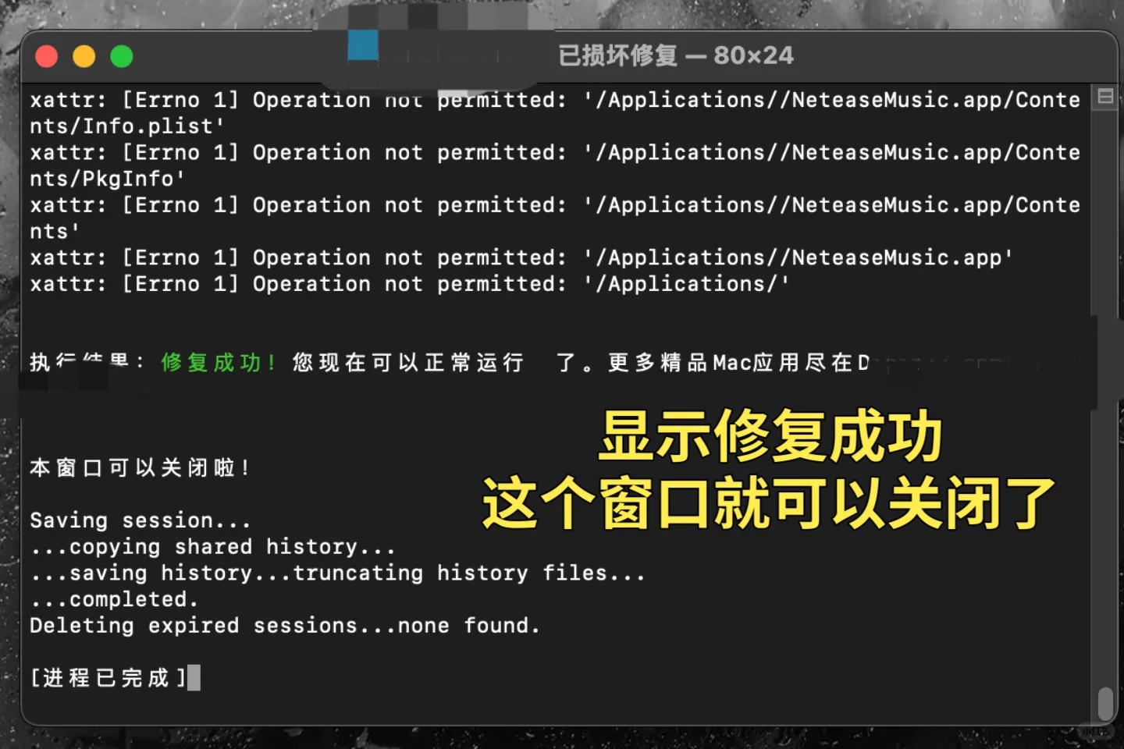Click the split pane icon above the scrollbar
Viewport: 1124px width, 749px height.
tap(1105, 97)
